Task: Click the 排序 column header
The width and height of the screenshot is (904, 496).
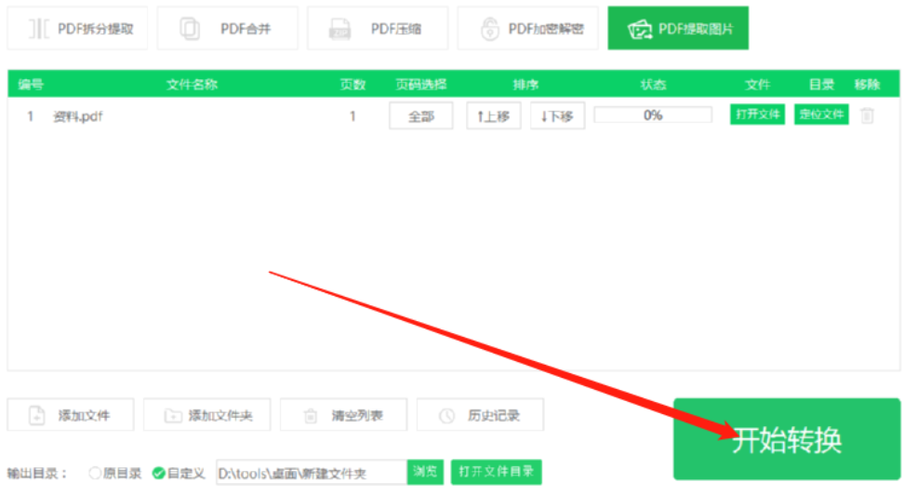Action: click(525, 85)
